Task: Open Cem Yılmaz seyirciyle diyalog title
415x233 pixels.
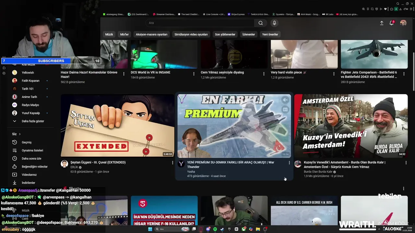Action: point(222,72)
